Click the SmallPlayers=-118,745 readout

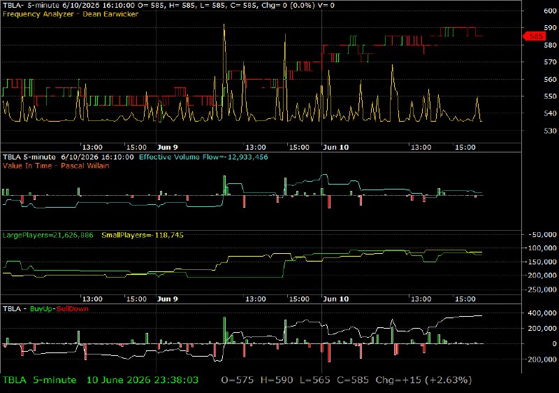[x=143, y=235]
